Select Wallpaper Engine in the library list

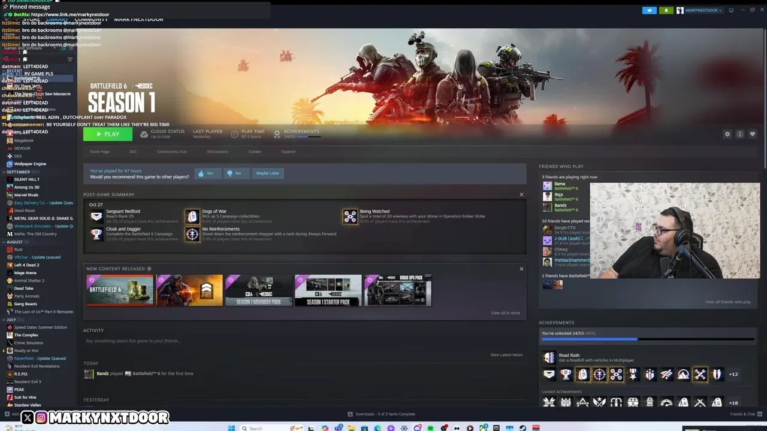[x=30, y=164]
